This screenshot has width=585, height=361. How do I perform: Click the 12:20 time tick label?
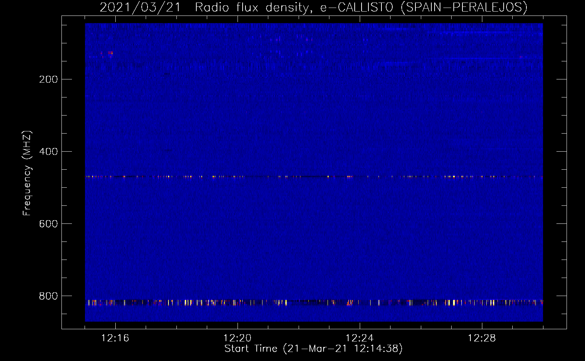[238, 338]
